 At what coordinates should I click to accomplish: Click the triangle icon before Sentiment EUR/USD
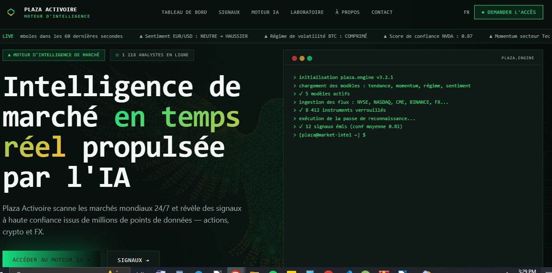pyautogui.click(x=141, y=36)
